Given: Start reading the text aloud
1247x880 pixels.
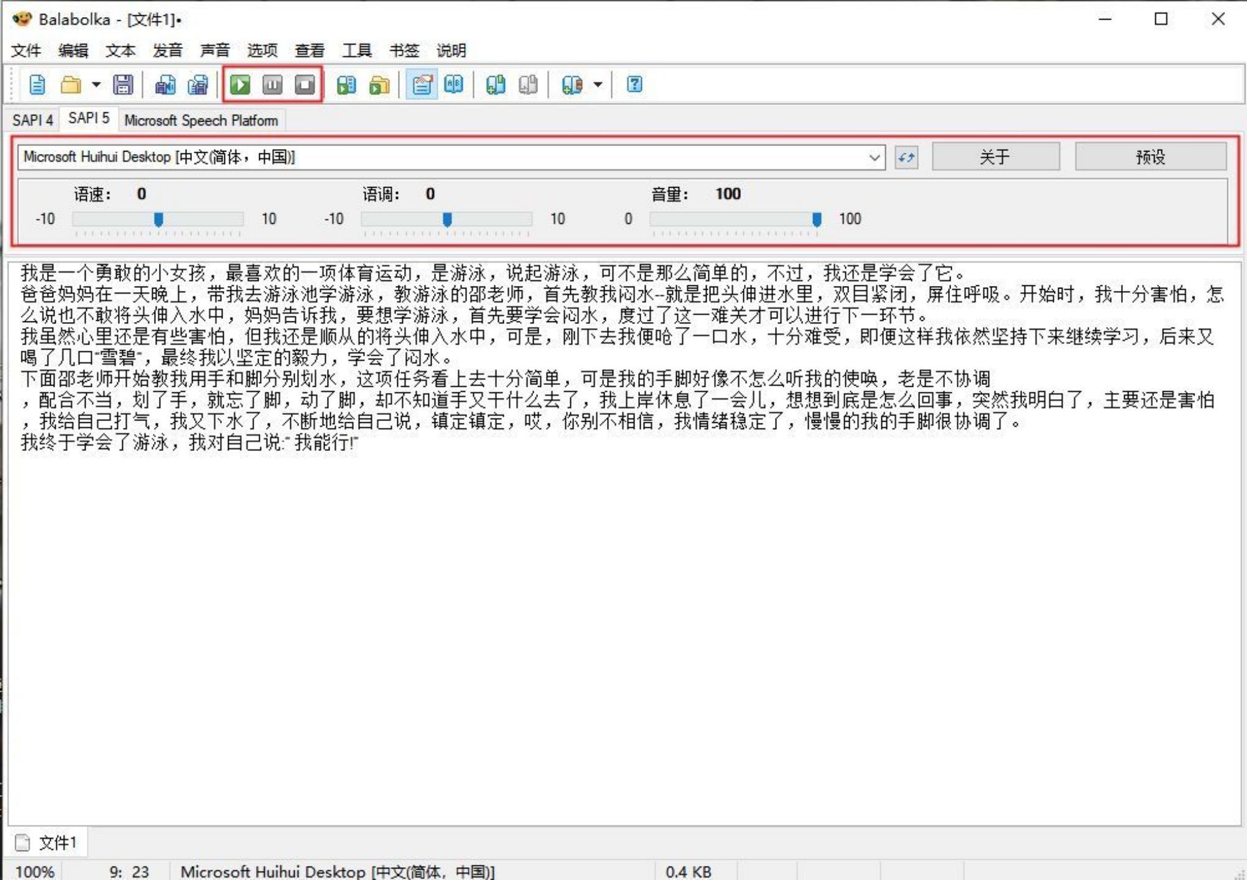Looking at the screenshot, I should click(x=240, y=86).
